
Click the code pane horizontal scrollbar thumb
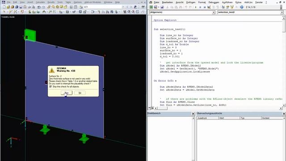click(x=162, y=108)
